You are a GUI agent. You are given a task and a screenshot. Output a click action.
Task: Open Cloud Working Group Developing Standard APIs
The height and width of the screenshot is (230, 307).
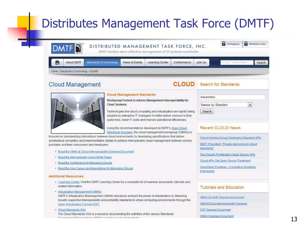pos(231,138)
